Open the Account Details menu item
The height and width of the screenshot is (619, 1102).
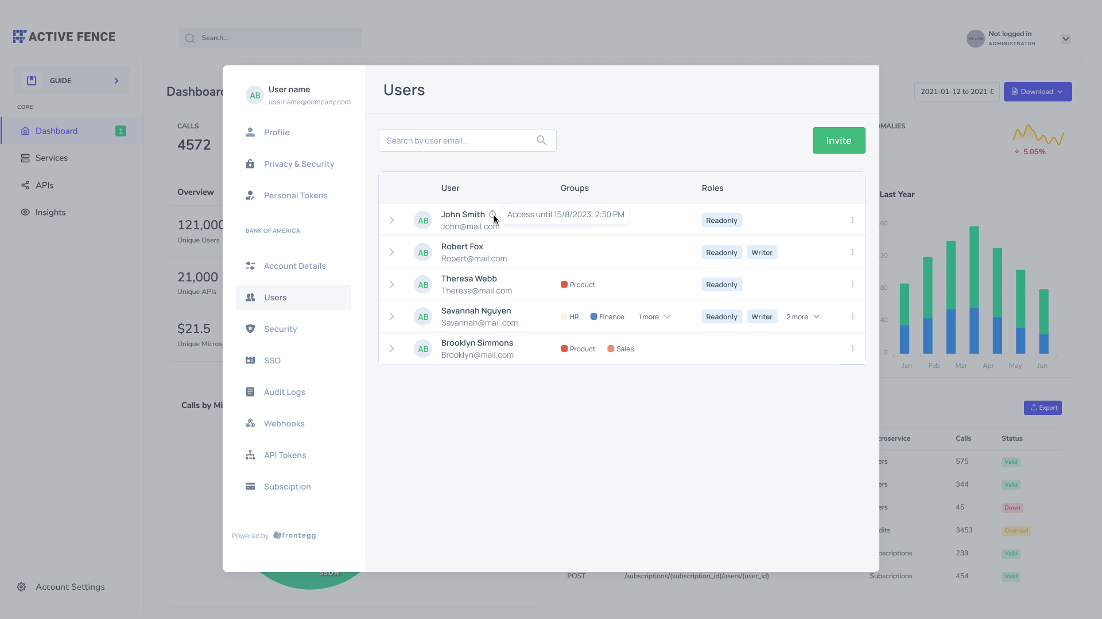coord(294,266)
